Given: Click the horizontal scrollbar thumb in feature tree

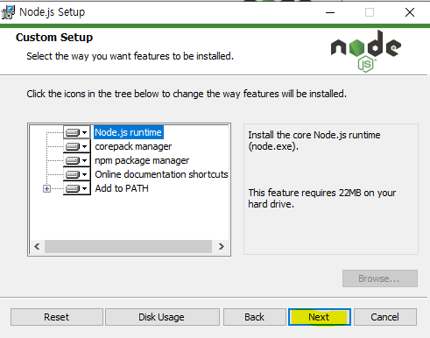Looking at the screenshot, I should [x=128, y=247].
